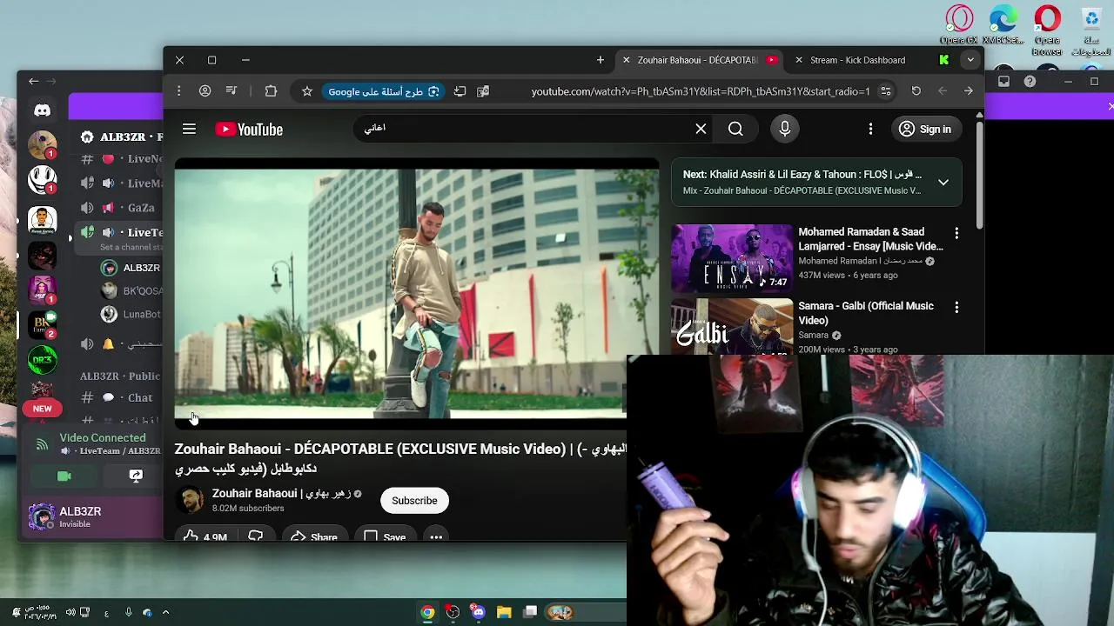Image resolution: width=1114 pixels, height=626 pixels.
Task: Open Discord from the taskbar
Action: pyautogui.click(x=478, y=612)
